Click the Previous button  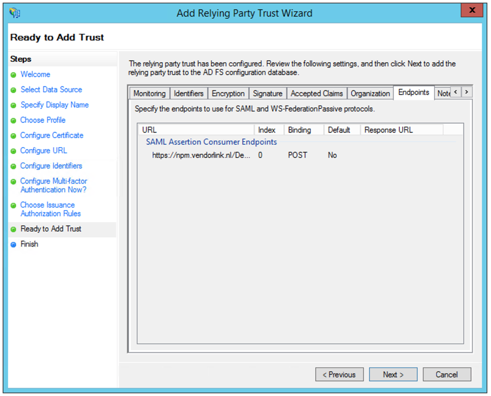click(x=340, y=375)
